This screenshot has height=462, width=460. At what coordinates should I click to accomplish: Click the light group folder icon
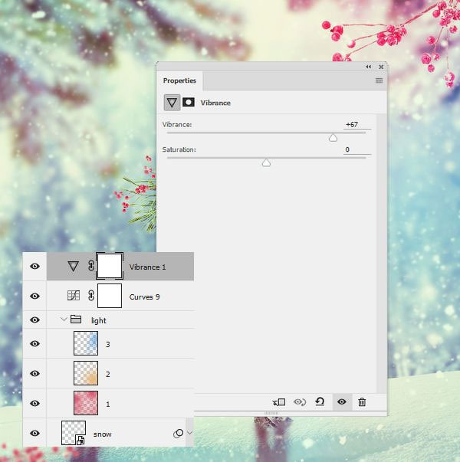tap(76, 319)
